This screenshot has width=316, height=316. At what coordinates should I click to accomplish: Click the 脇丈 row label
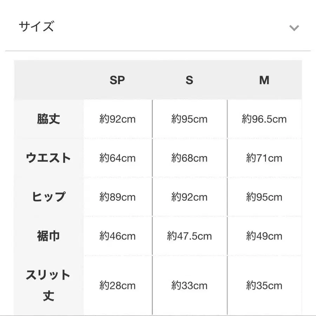(48, 119)
